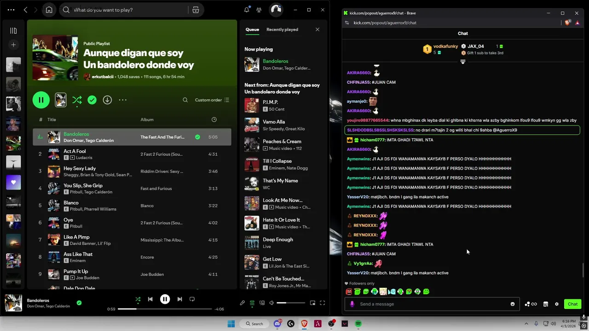Open Windows Start menu
This screenshot has height=331, width=589.
coord(231,324)
